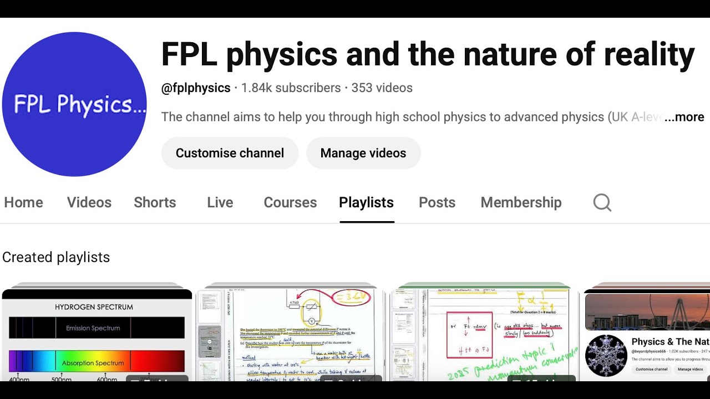Click the FPL Physics channel avatar
The width and height of the screenshot is (710, 399).
(74, 104)
